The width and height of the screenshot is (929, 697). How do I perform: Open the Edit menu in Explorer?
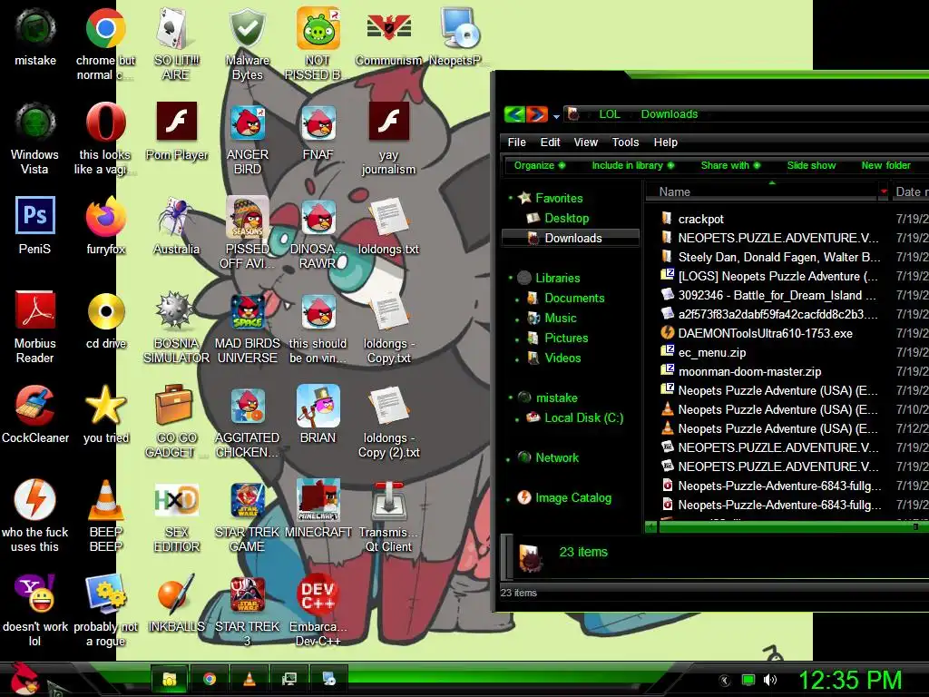click(x=550, y=142)
